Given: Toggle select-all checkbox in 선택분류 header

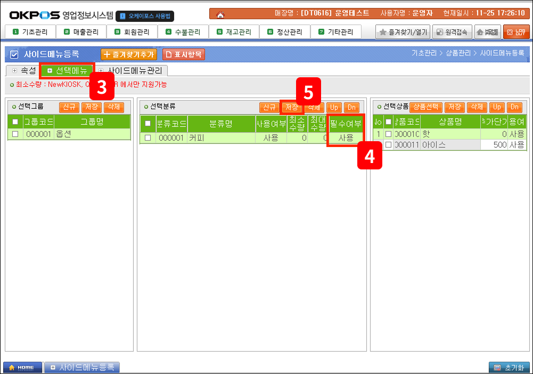Looking at the screenshot, I should (x=147, y=123).
